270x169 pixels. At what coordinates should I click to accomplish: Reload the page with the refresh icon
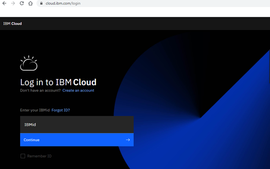tap(22, 3)
